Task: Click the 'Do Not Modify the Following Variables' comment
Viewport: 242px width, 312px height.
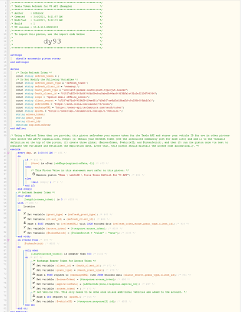Action: point(47,79)
